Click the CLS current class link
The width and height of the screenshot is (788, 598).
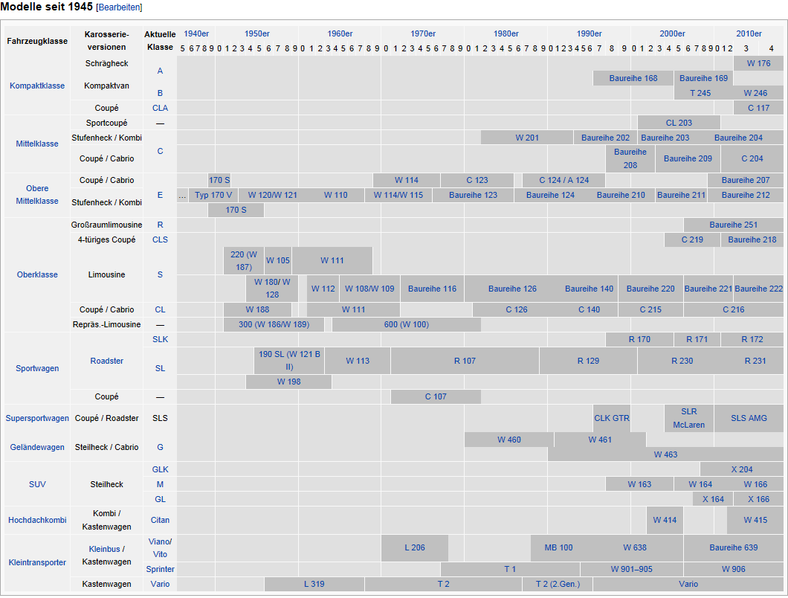pyautogui.click(x=160, y=239)
